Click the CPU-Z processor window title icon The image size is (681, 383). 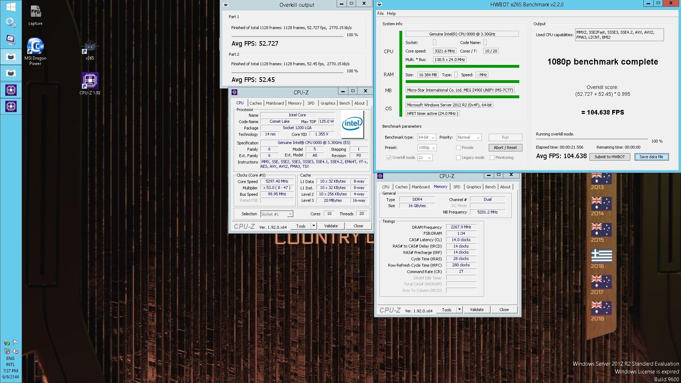coord(234,92)
